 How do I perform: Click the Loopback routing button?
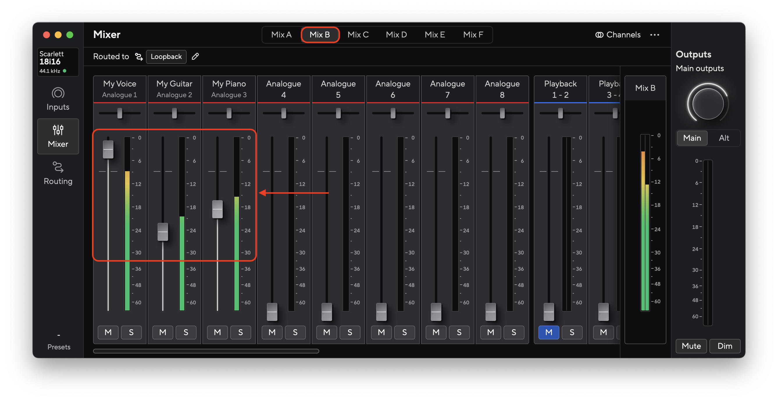(x=166, y=57)
